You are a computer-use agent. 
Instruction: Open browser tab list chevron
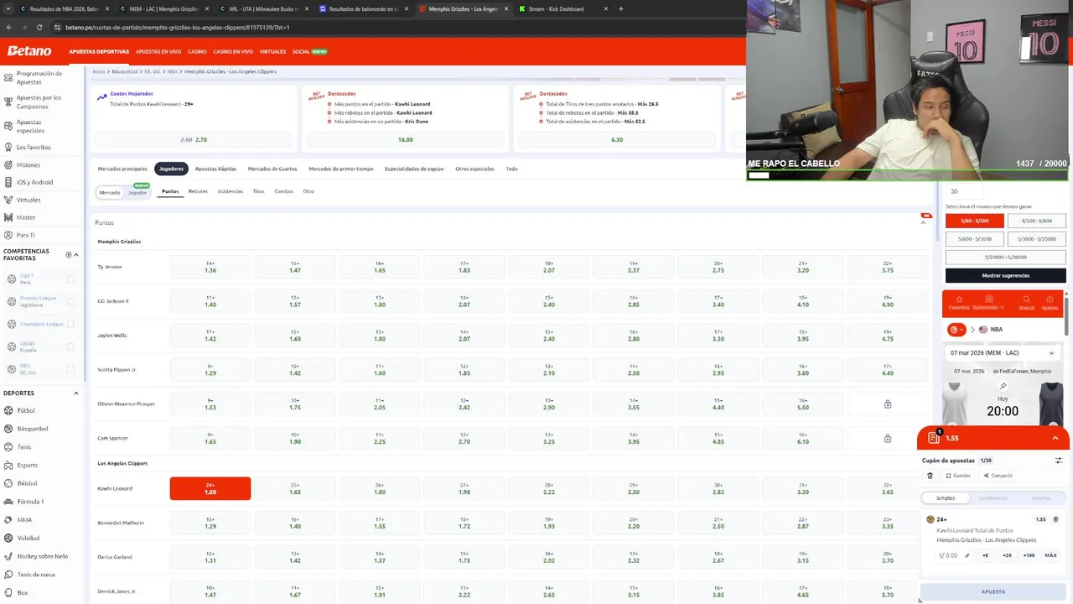tap(8, 8)
